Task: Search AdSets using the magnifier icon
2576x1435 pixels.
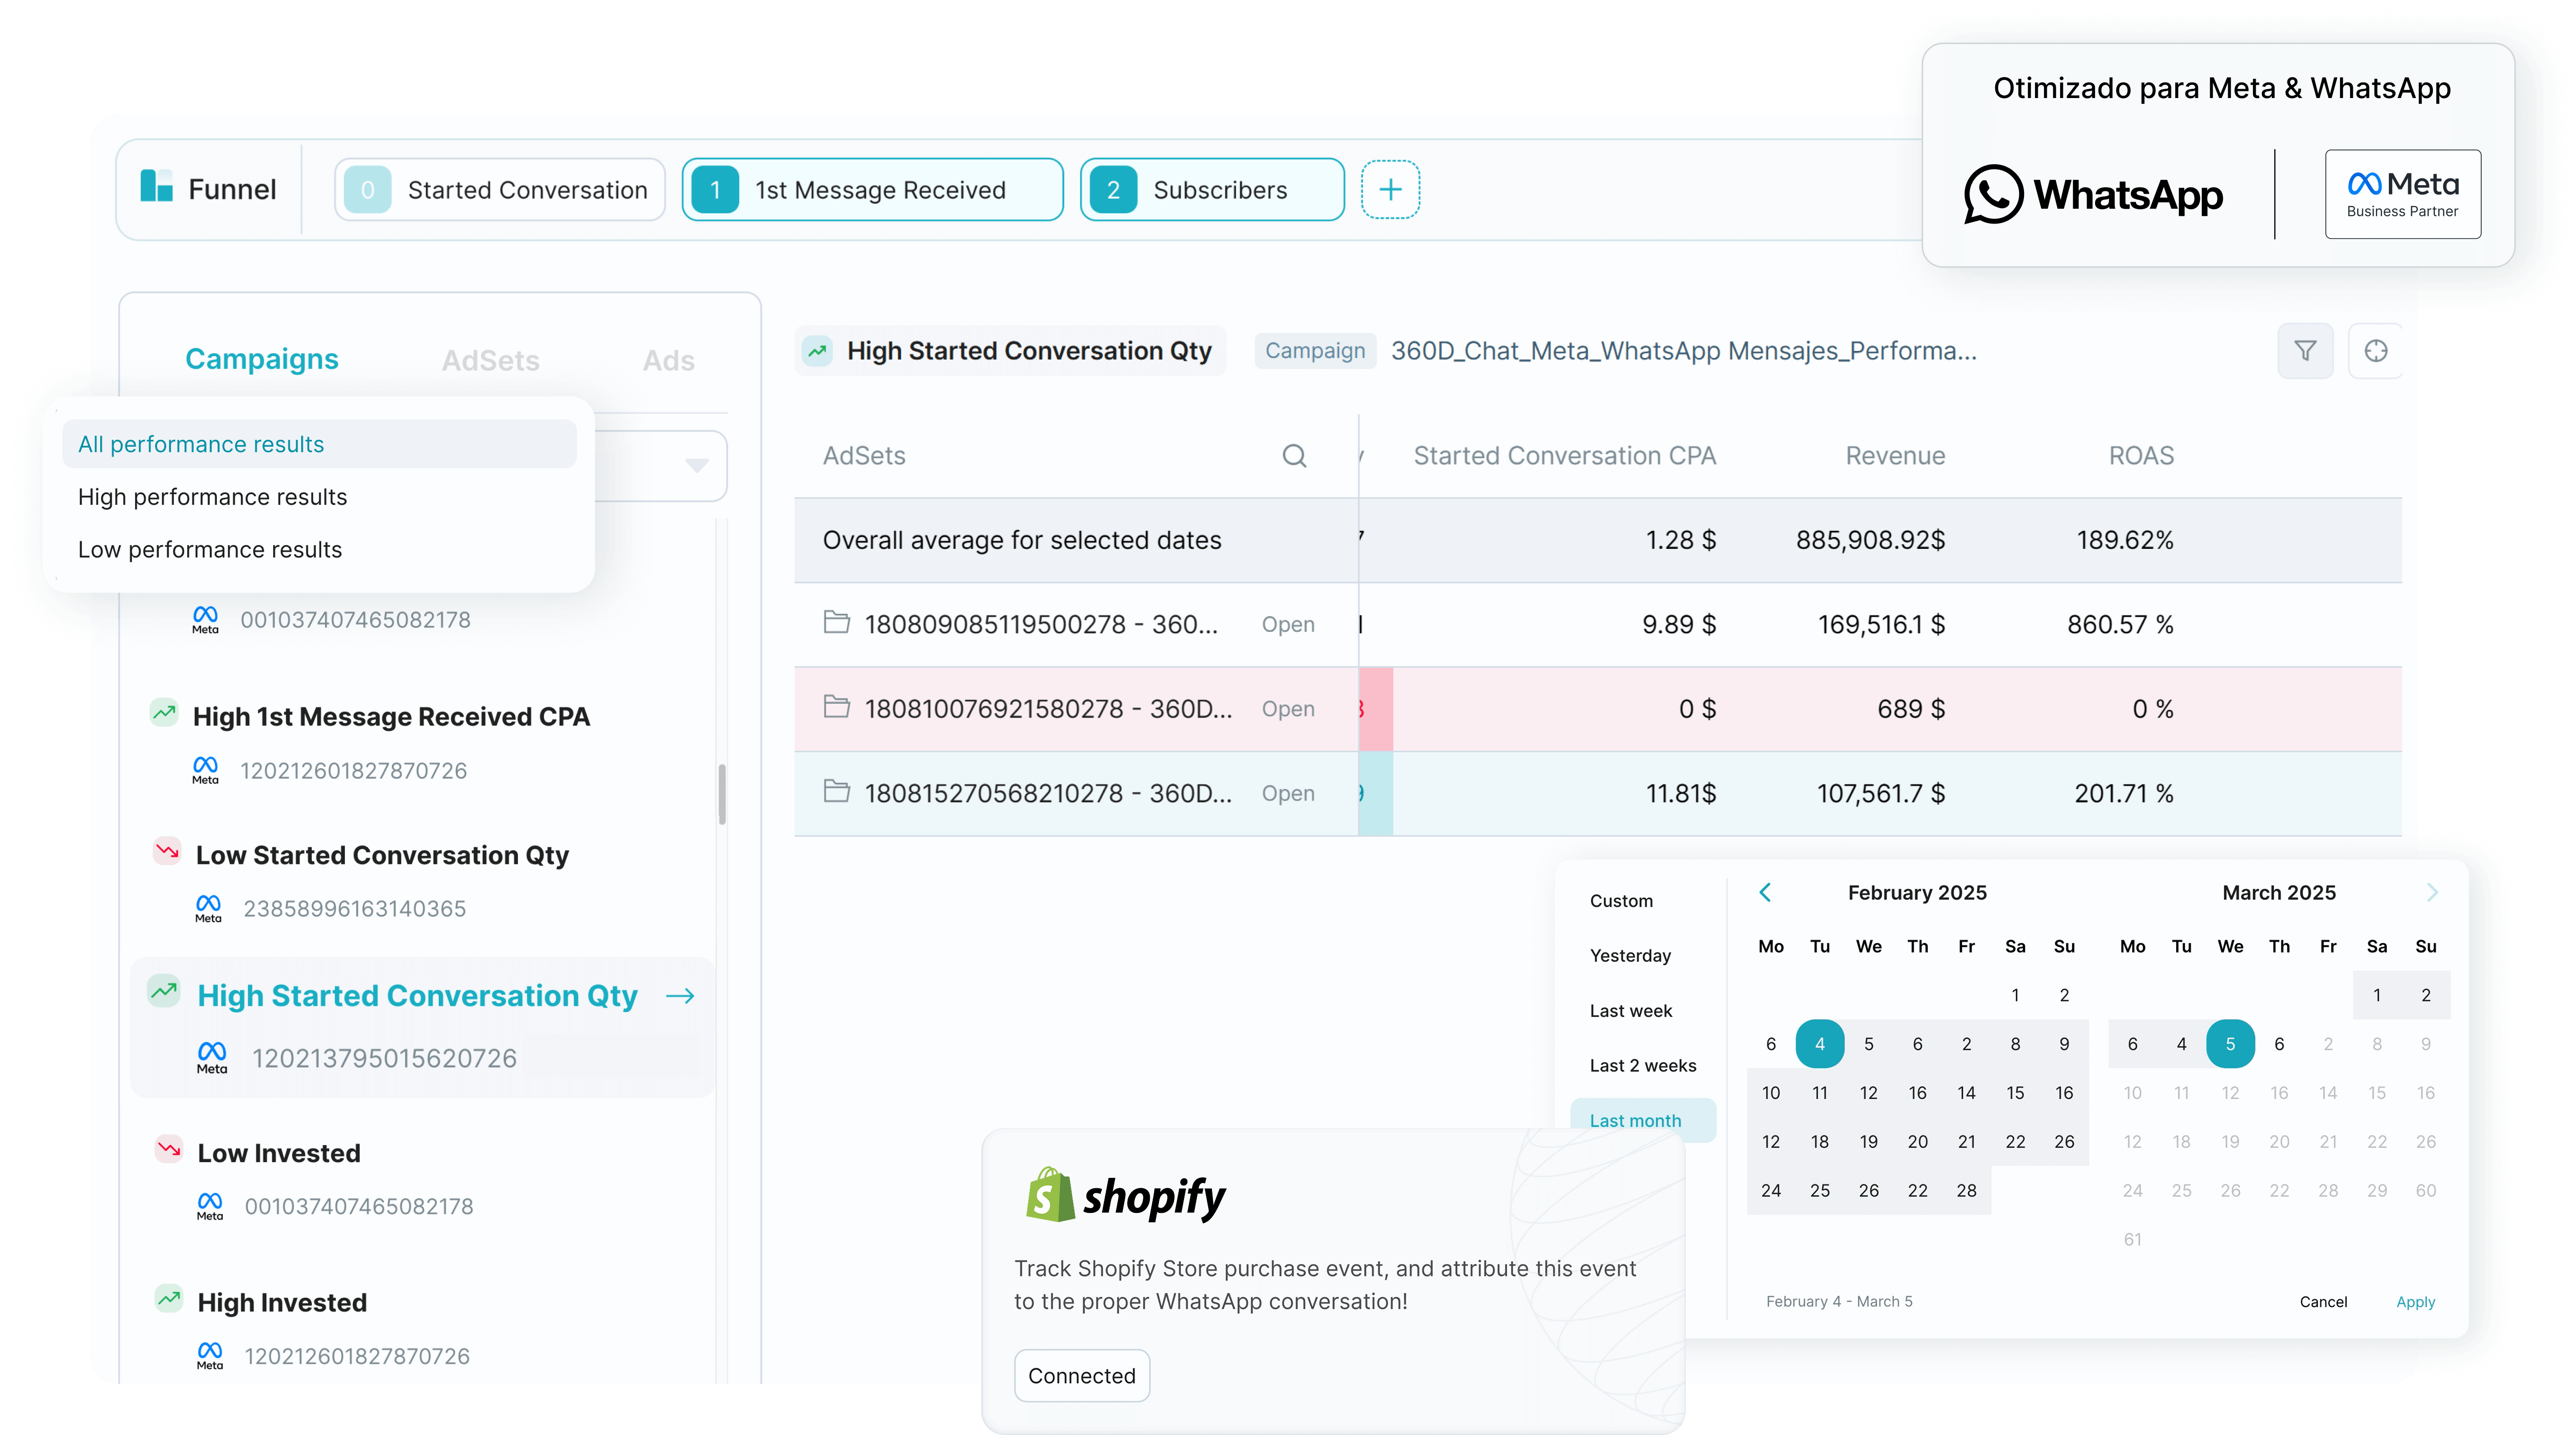Action: point(1294,456)
